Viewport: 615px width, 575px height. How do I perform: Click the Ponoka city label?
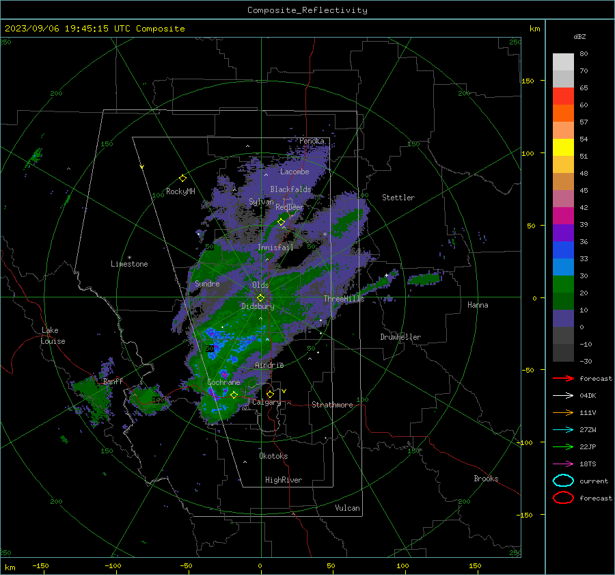point(312,141)
